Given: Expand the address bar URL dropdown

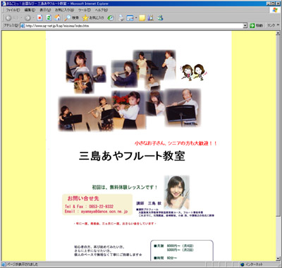Looking at the screenshot, I should pos(245,25).
